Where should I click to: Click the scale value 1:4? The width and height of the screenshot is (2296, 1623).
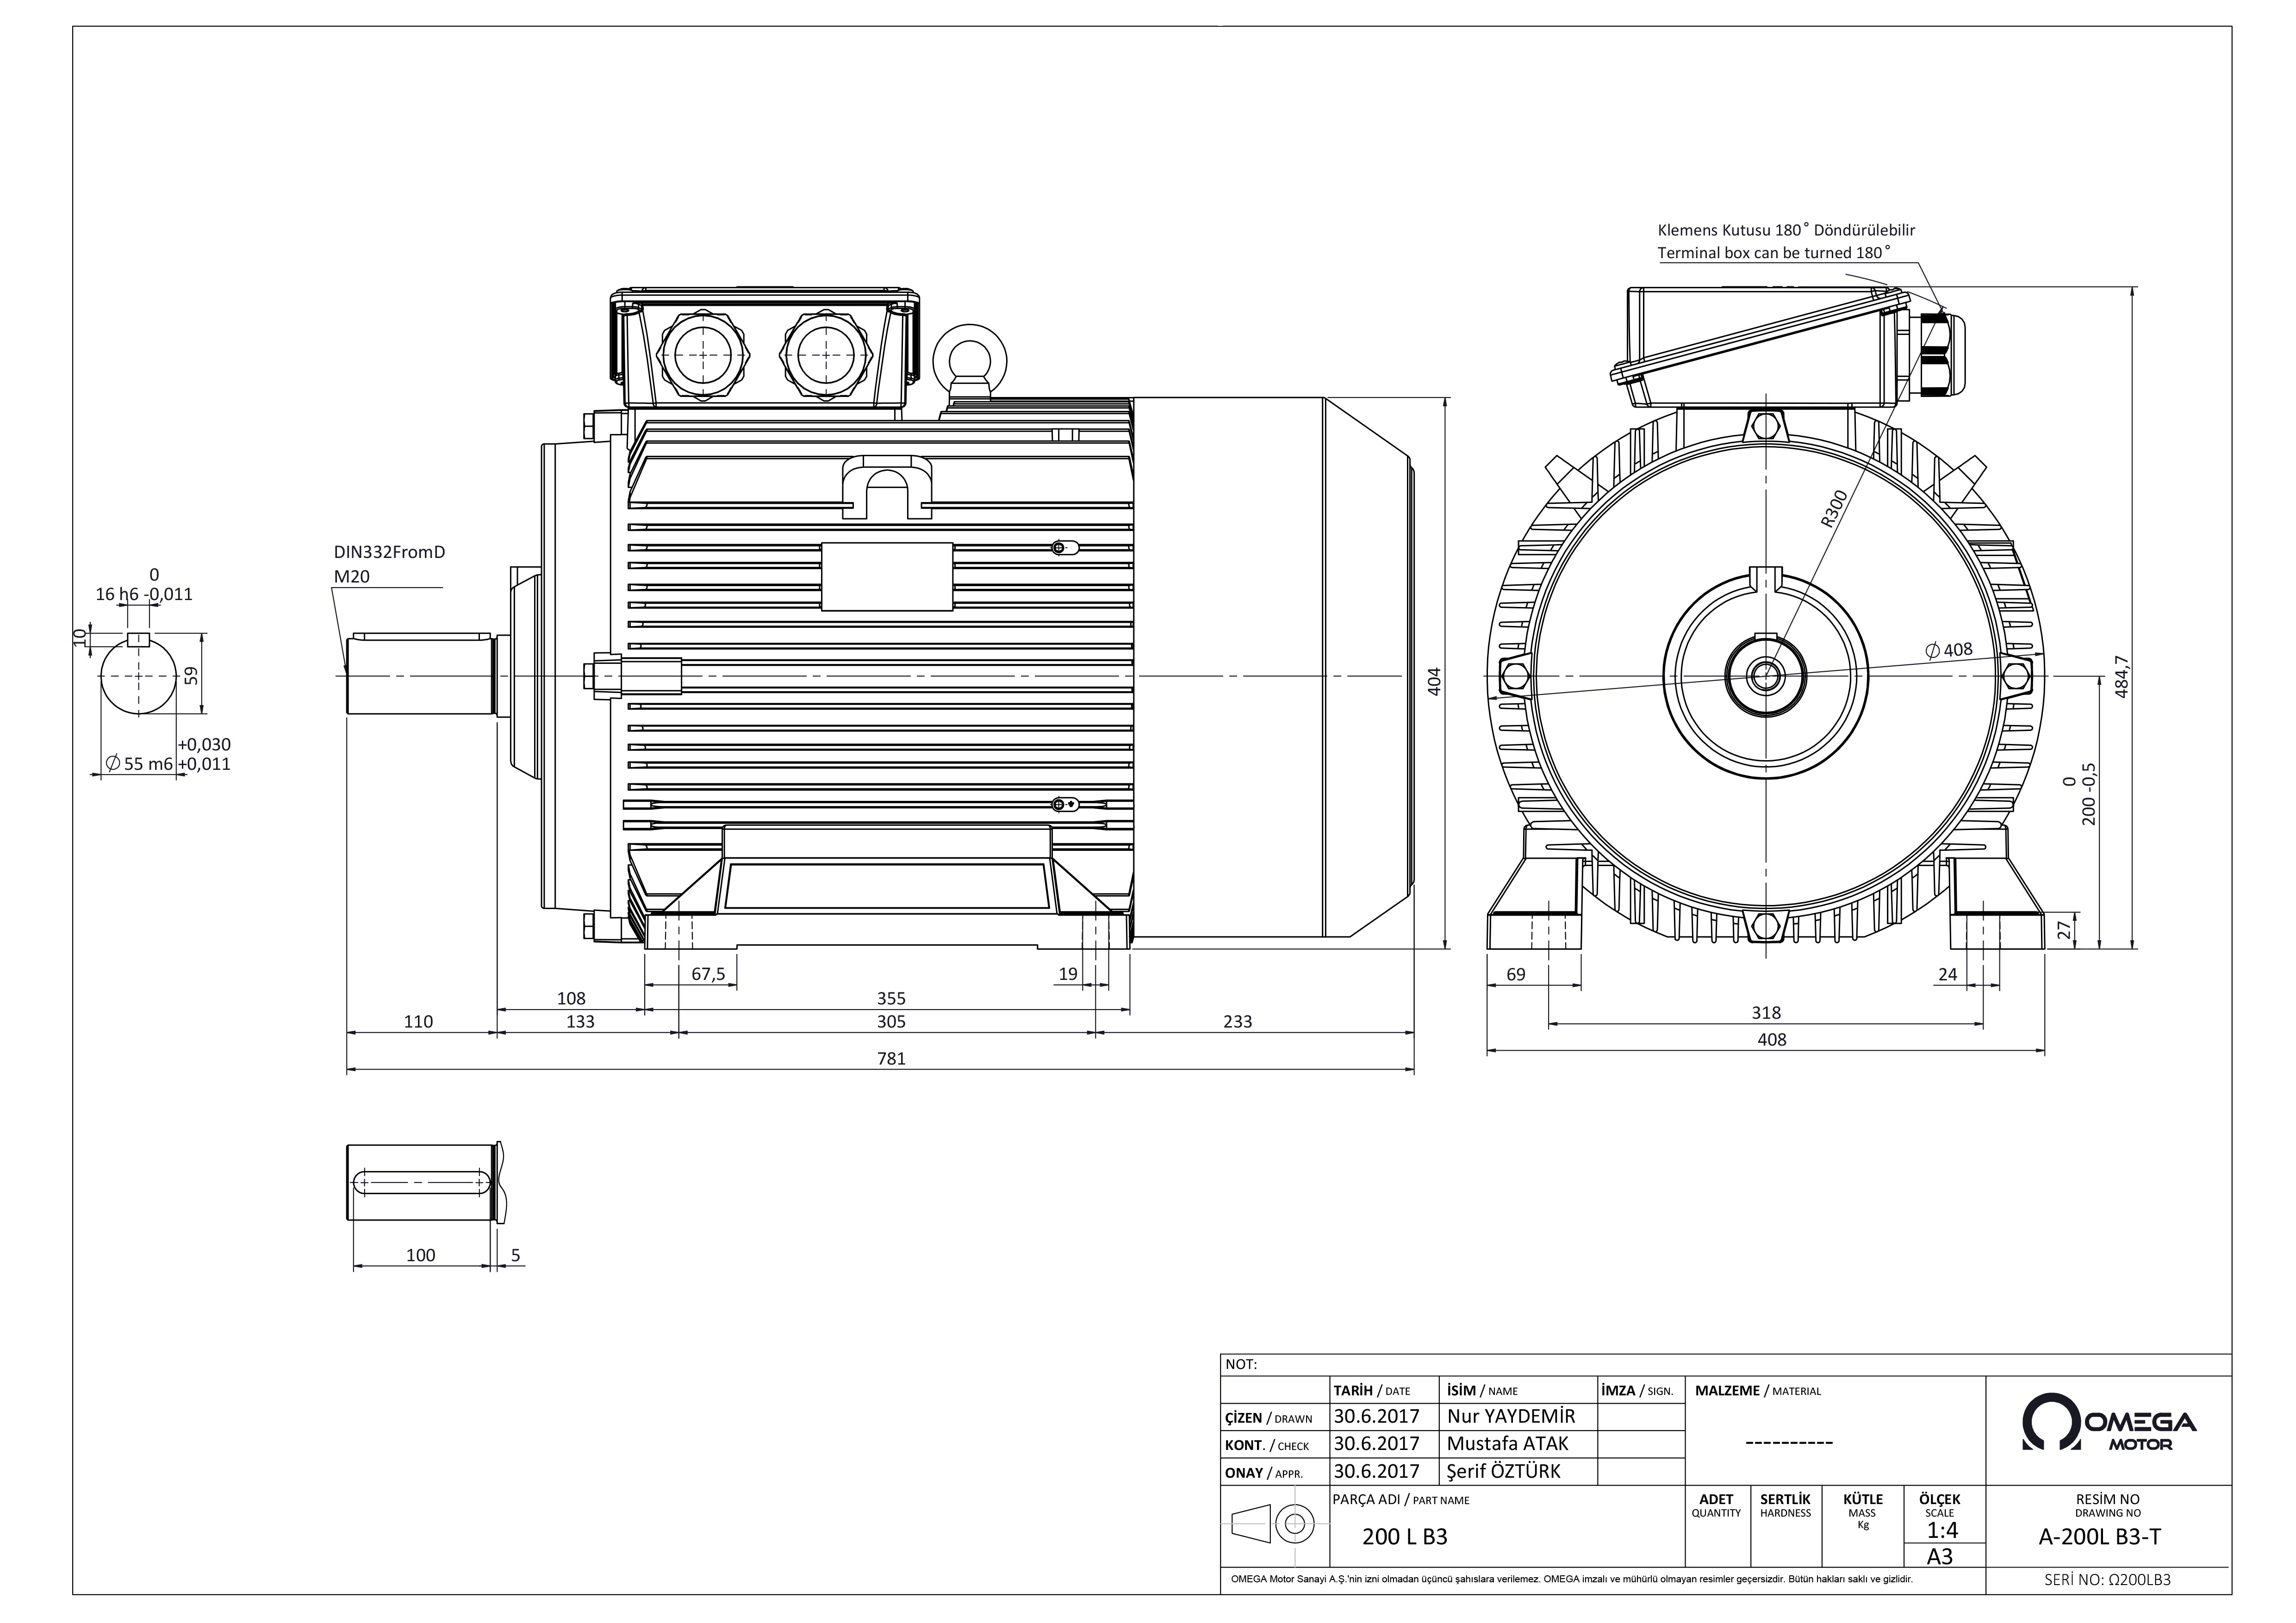coord(1942,1530)
